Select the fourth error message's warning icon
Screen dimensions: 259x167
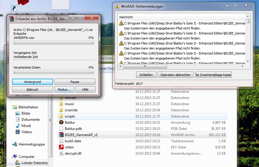[121, 53]
